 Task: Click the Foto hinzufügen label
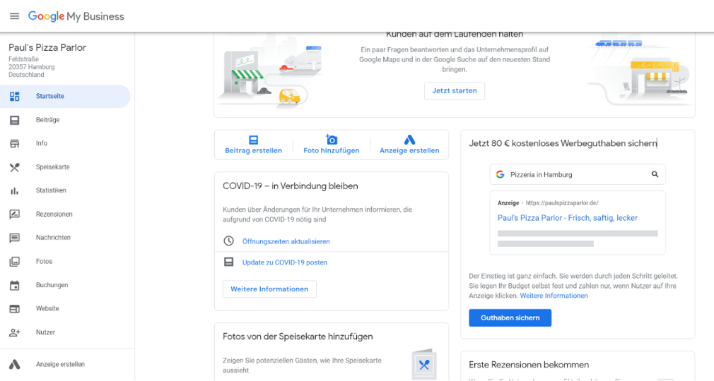pos(332,150)
